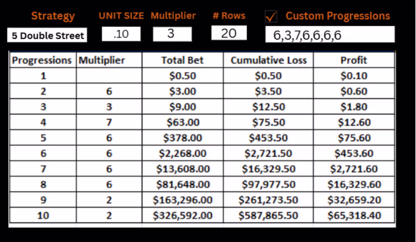Select the $326,592.00 Total Bet cell
Viewport: 416px width, 242px height.
click(183, 215)
